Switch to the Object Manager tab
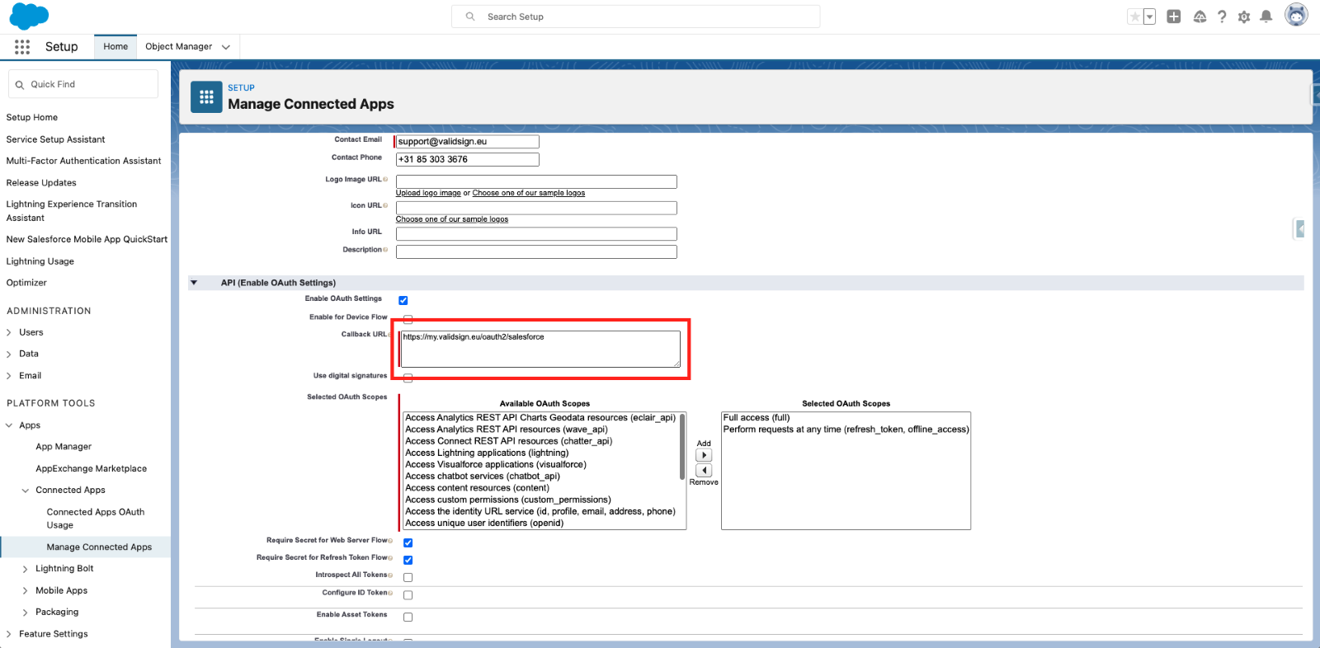 point(178,47)
